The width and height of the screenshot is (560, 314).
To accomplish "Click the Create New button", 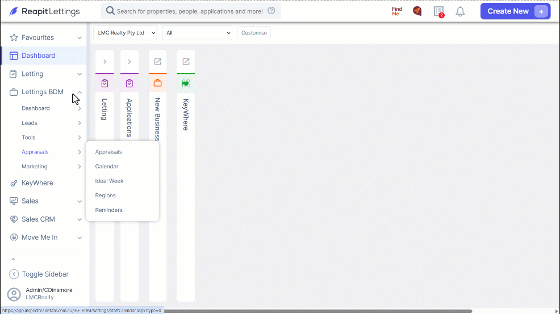I will tap(515, 11).
